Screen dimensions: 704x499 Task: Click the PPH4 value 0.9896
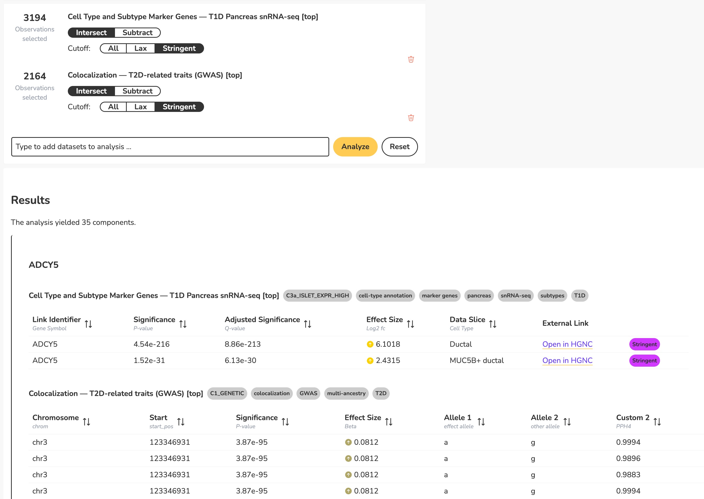(x=628, y=458)
